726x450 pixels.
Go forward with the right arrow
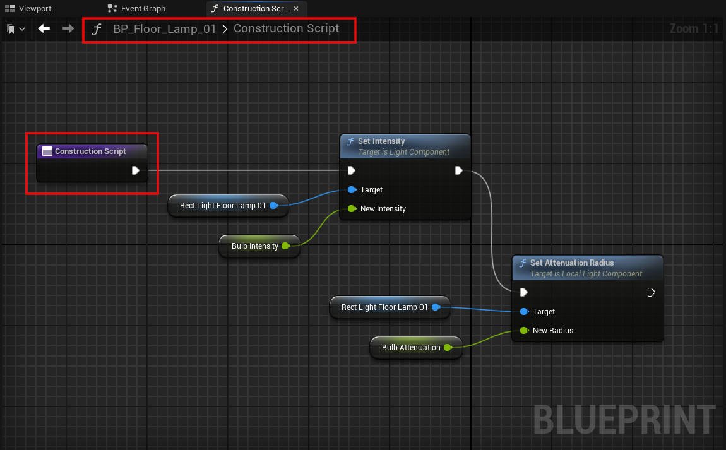coord(68,28)
